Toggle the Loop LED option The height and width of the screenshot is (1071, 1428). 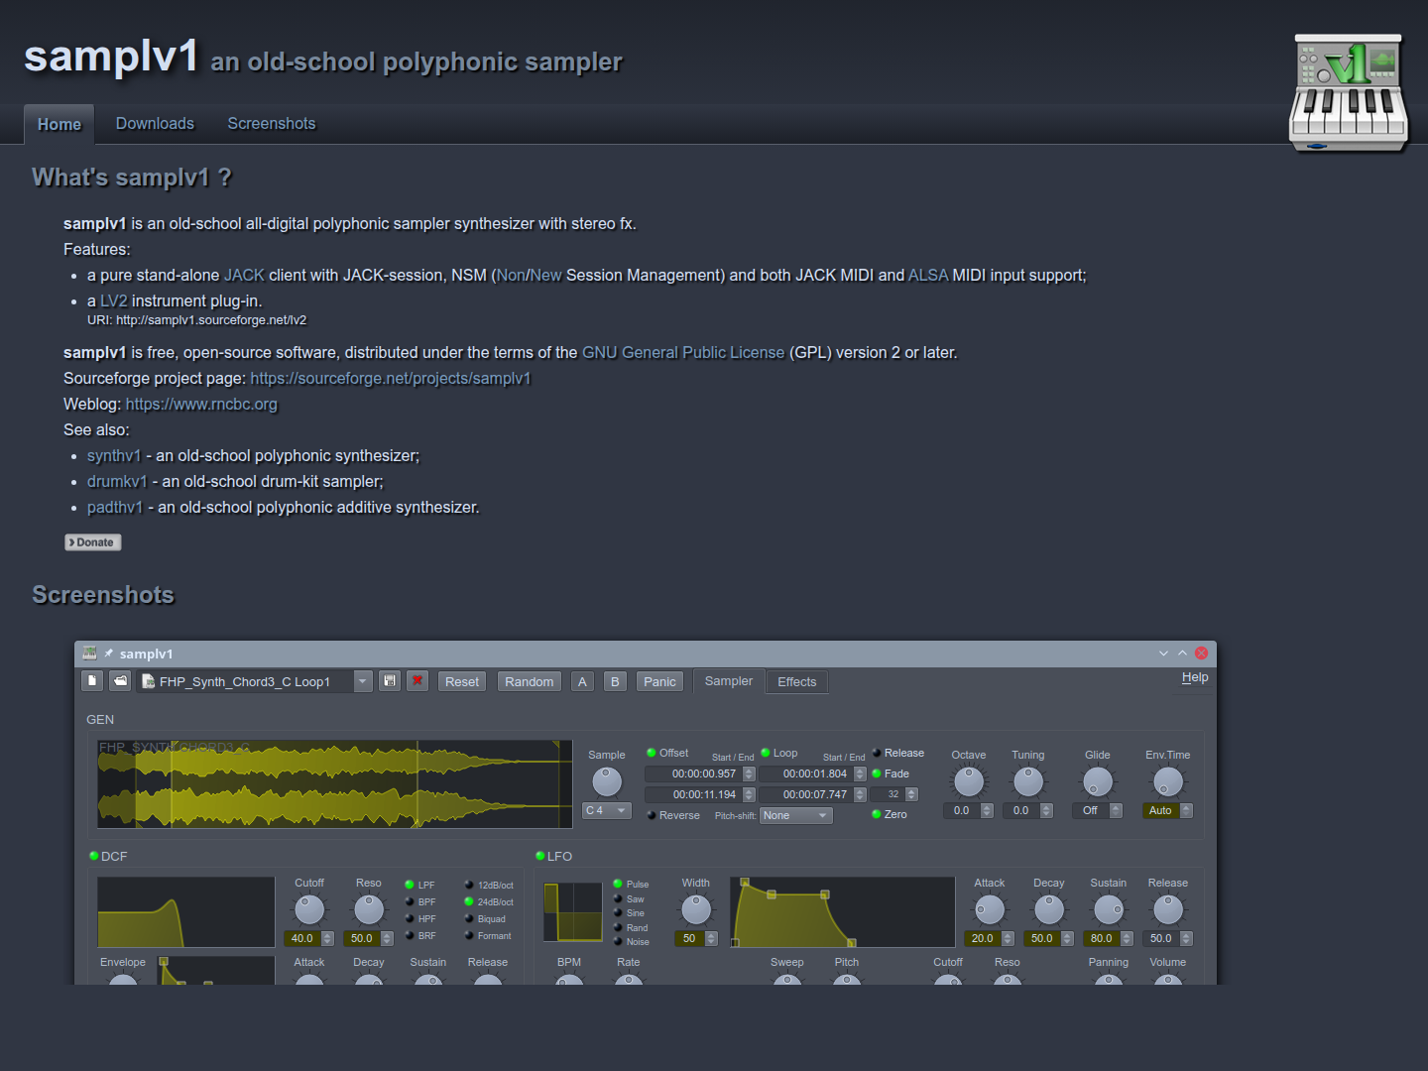coord(779,753)
